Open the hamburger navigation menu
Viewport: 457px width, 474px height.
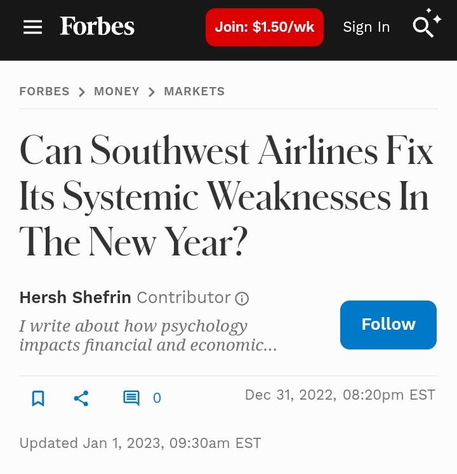click(x=32, y=27)
